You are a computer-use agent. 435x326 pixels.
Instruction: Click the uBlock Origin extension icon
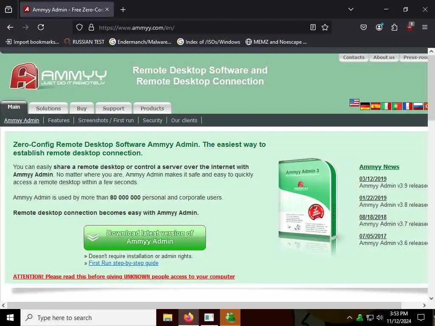coord(410,27)
